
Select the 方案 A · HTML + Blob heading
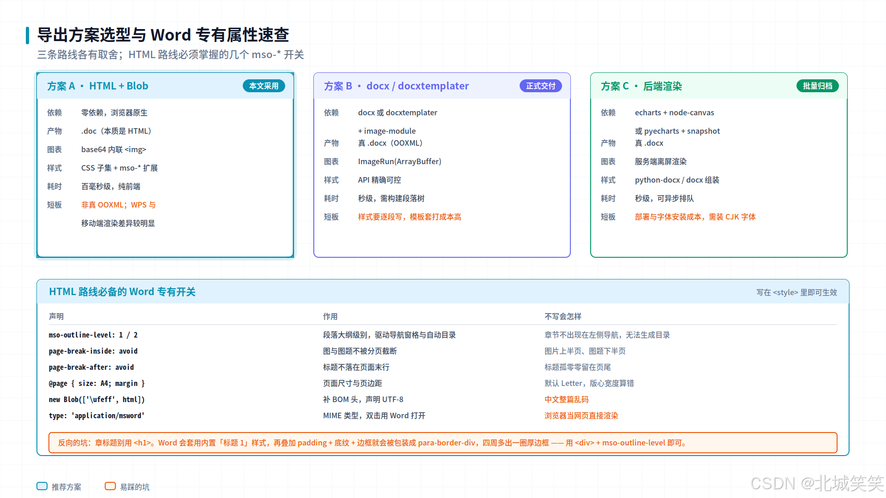97,86
